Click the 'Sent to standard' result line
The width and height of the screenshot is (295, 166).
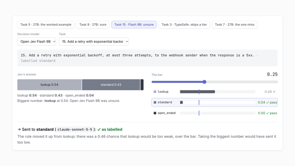tap(70, 130)
